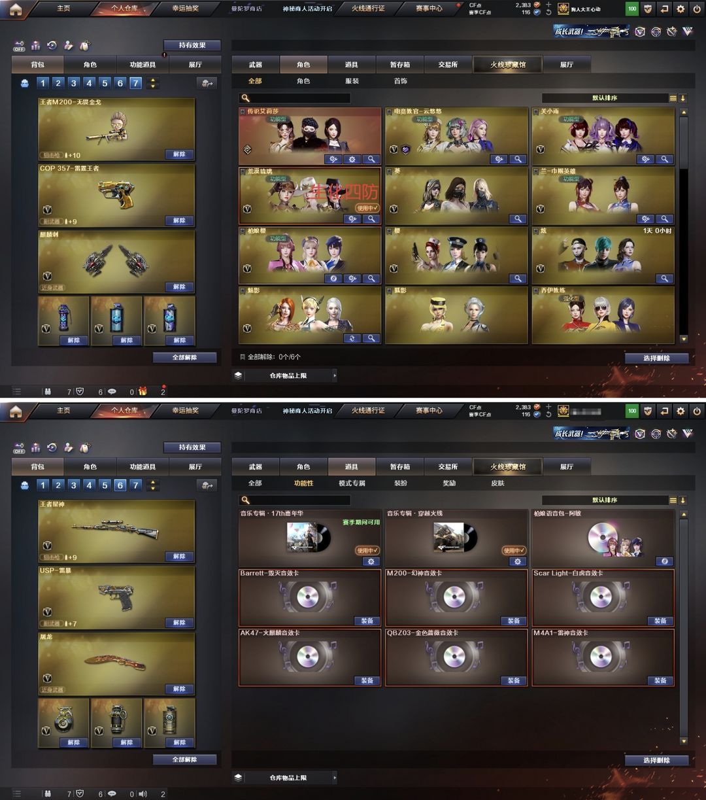
Task: Select the USP-雷暴 pistol slot
Action: point(116,597)
